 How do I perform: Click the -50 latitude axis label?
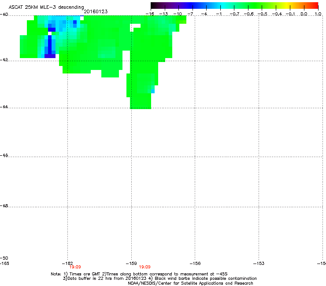pyautogui.click(x=4, y=258)
